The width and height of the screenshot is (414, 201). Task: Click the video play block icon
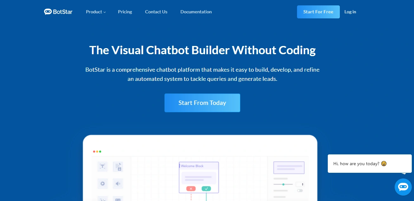tap(102, 183)
